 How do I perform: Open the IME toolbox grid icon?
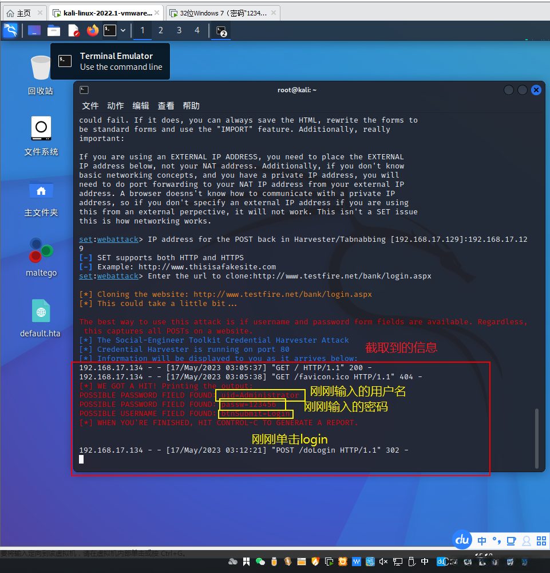coord(541,541)
